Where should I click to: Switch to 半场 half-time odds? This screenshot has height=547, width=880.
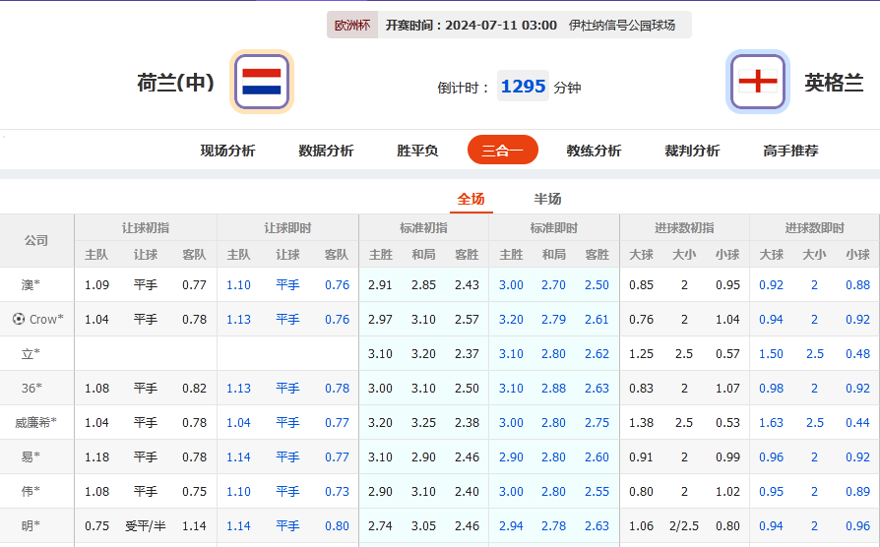click(547, 199)
